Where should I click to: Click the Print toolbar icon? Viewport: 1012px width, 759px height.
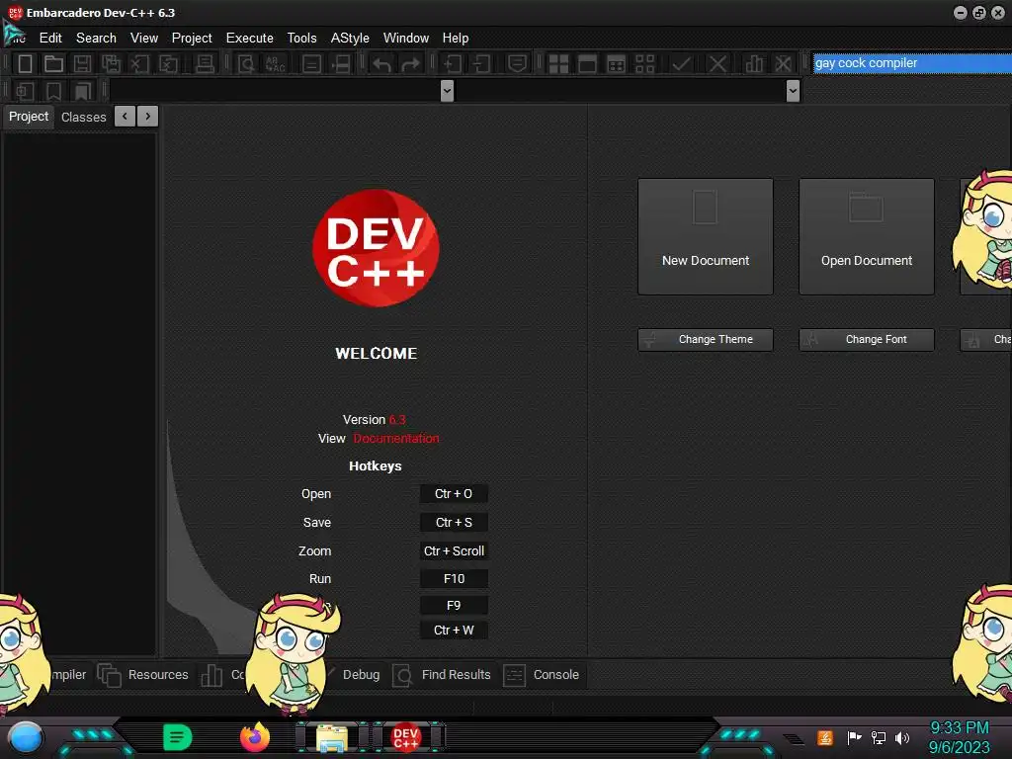pos(205,64)
